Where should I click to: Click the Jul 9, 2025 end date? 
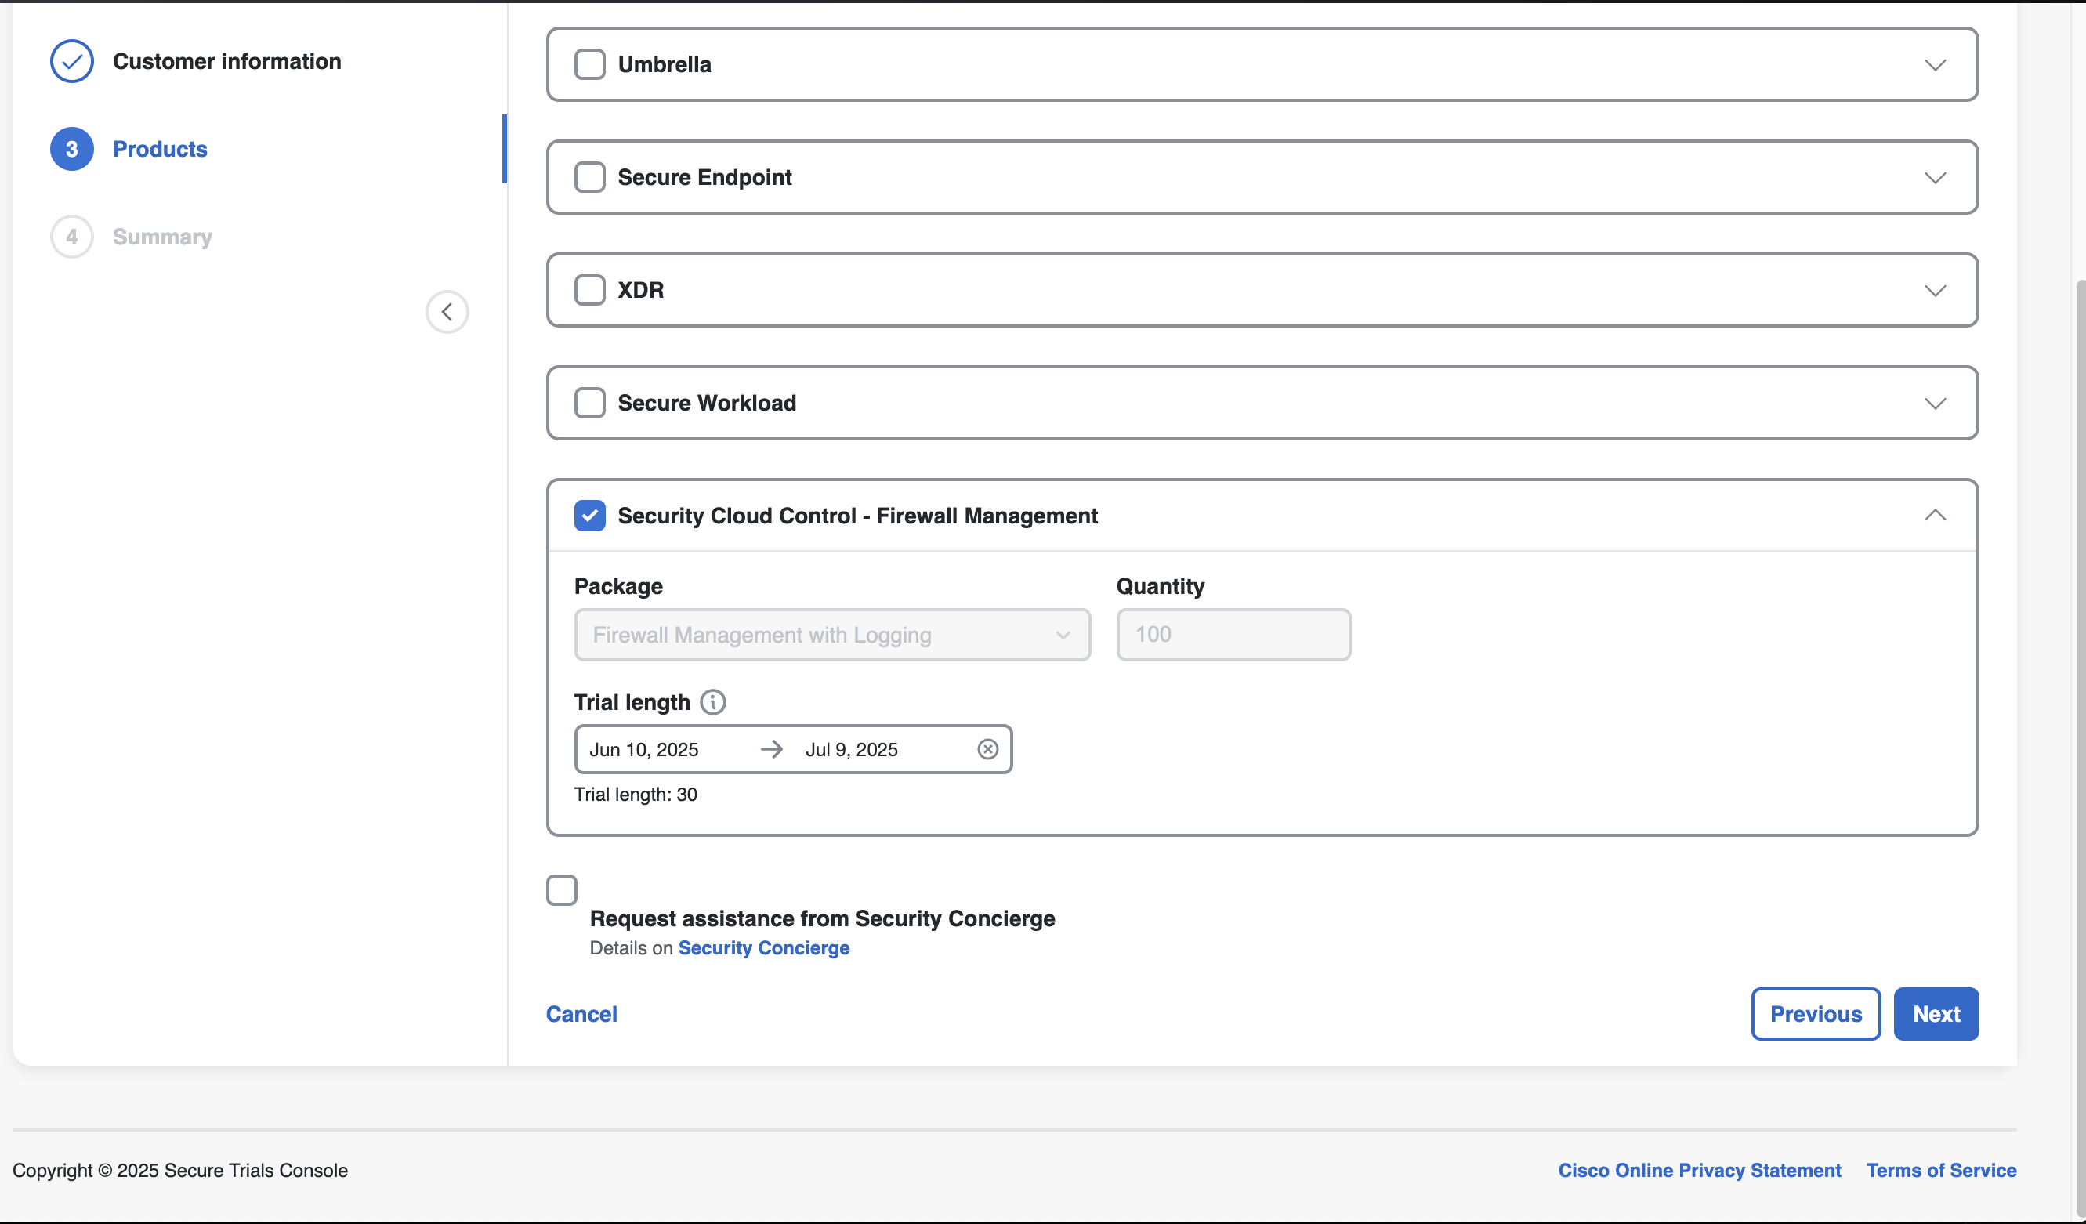852,749
